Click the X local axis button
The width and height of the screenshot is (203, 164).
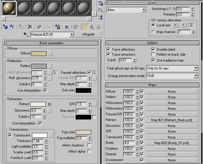tap(175, 25)
